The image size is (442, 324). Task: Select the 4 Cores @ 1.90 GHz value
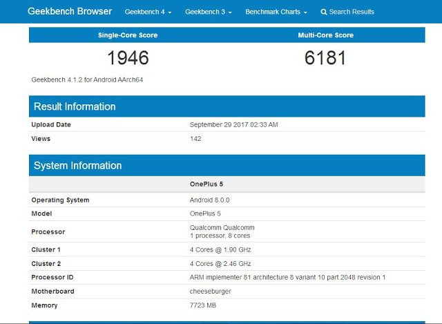220,250
